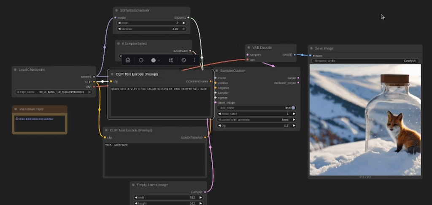
Task: Click the Save Image node collapse dot
Action: pos(312,48)
